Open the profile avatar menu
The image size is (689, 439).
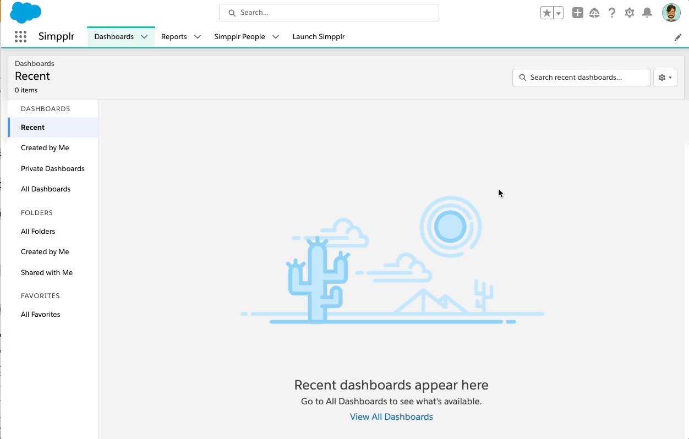click(x=671, y=12)
